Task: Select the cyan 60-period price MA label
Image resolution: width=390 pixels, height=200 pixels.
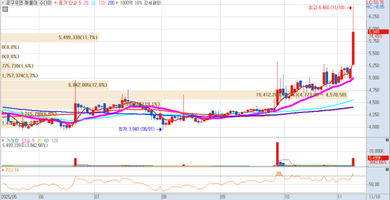Action: [x=94, y=3]
